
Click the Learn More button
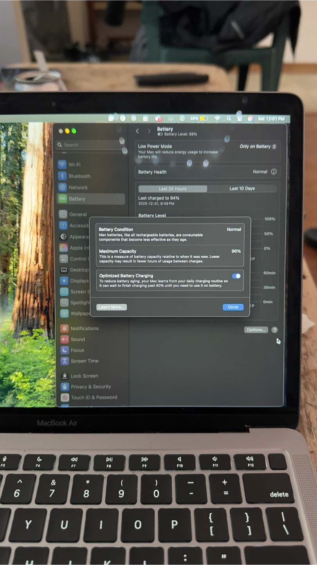point(112,307)
